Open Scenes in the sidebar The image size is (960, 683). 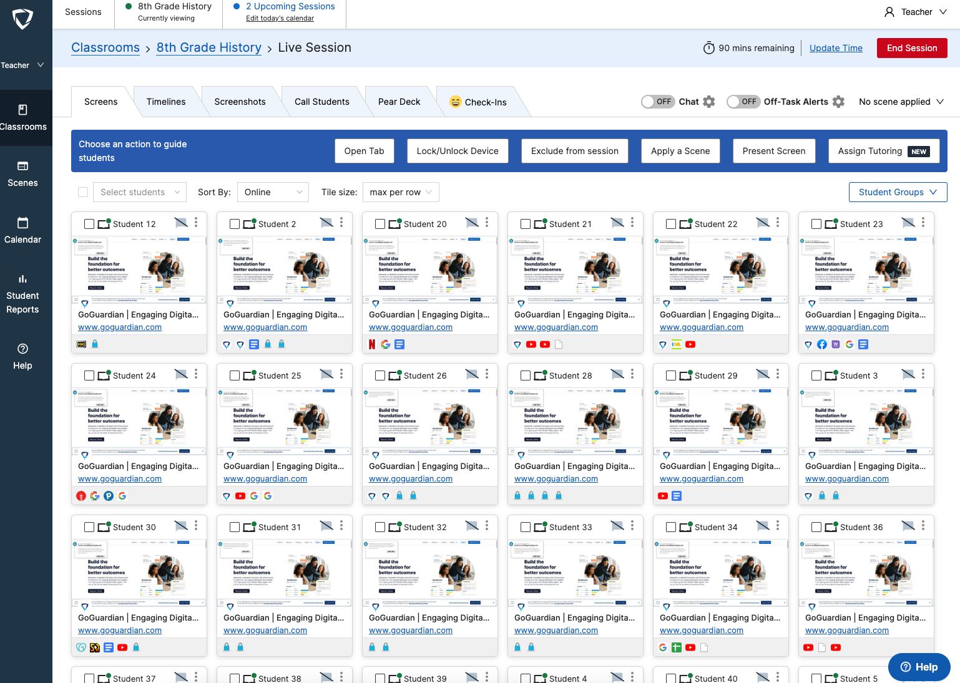click(x=23, y=174)
